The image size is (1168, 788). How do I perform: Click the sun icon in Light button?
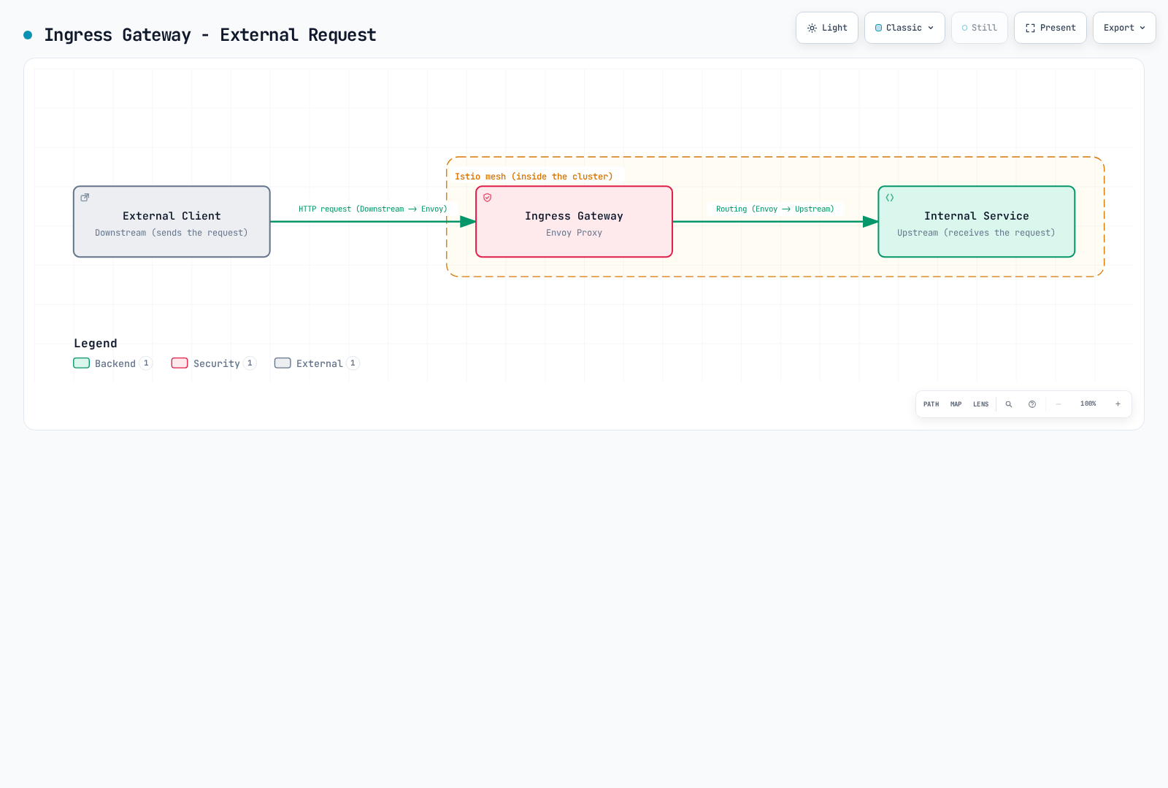(x=812, y=28)
